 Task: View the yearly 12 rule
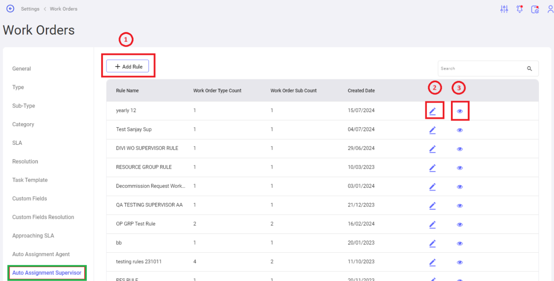pyautogui.click(x=460, y=111)
